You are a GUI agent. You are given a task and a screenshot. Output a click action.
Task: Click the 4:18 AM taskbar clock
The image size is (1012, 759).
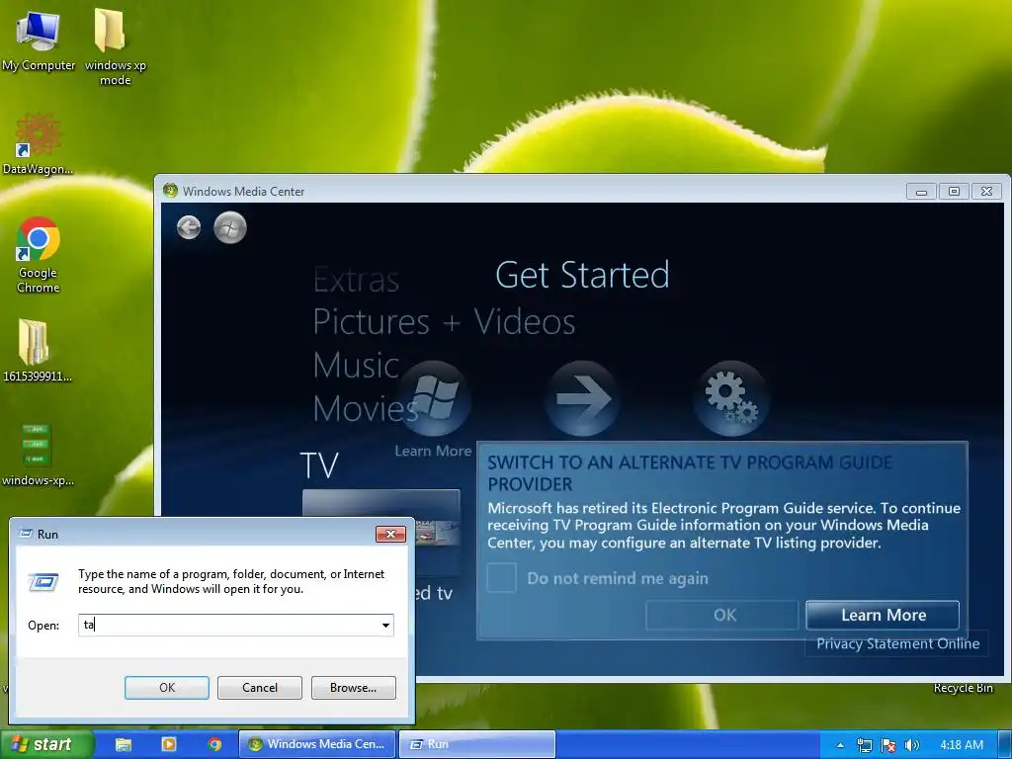pyautogui.click(x=962, y=745)
